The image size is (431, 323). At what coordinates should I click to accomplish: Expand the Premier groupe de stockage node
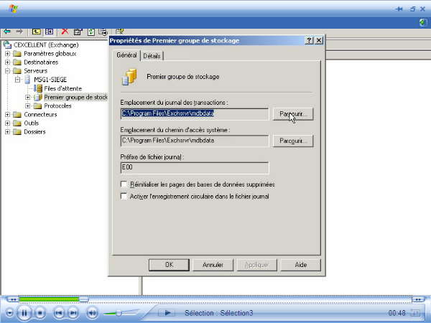pyautogui.click(x=27, y=97)
